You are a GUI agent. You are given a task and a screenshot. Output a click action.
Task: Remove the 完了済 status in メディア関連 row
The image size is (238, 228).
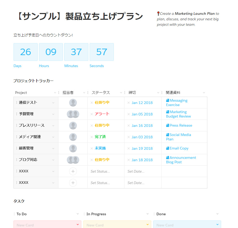92,137
